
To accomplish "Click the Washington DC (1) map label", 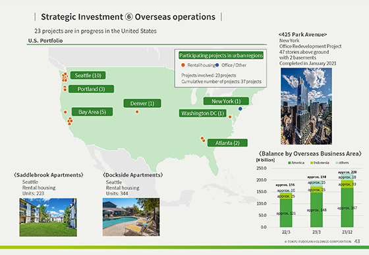I will tap(203, 114).
